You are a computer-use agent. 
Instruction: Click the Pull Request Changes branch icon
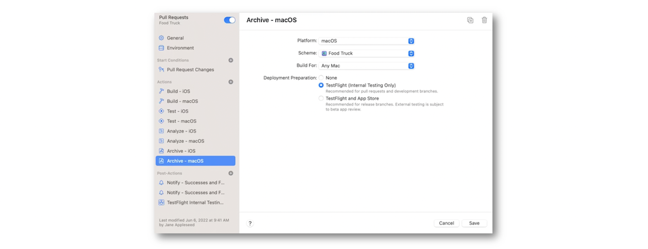point(161,70)
